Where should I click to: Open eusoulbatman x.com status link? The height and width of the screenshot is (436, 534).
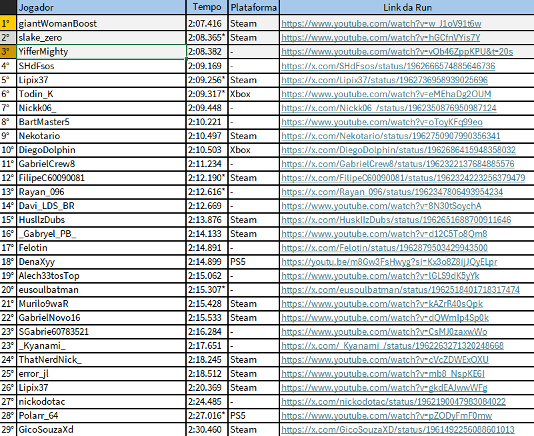[401, 290]
